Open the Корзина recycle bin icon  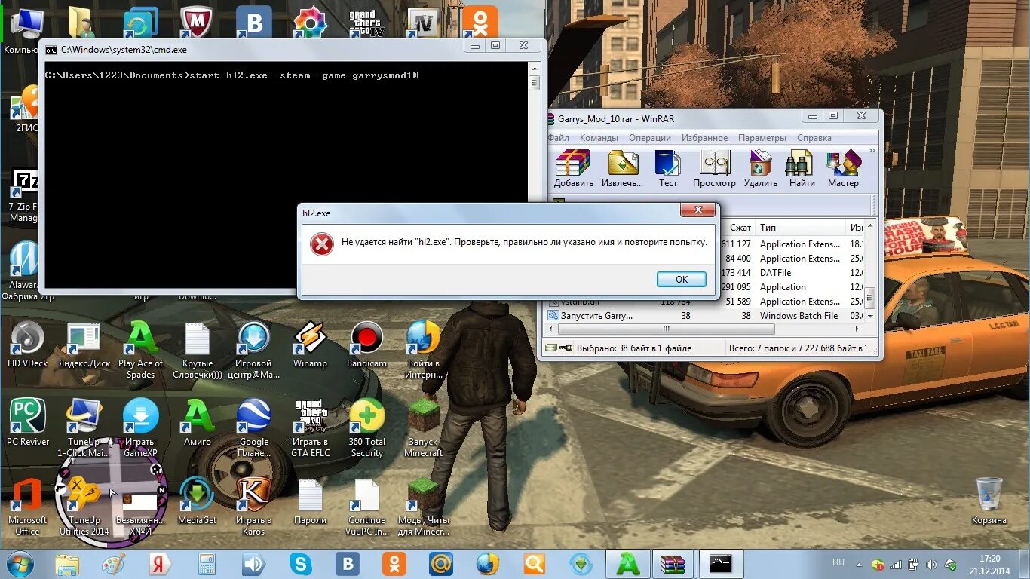click(x=989, y=501)
